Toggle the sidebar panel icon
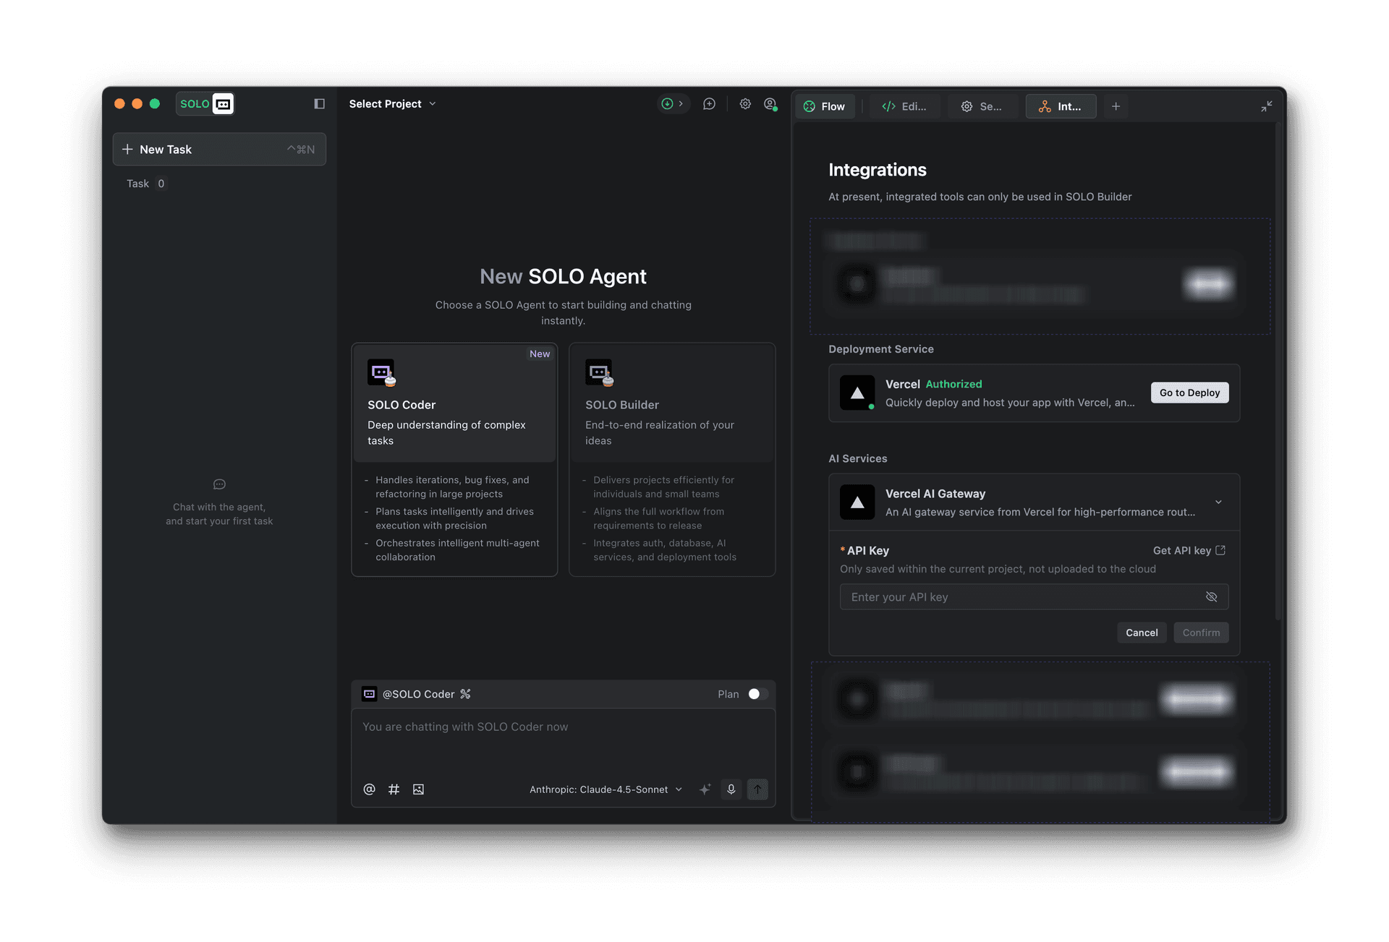The image size is (1389, 942). pyautogui.click(x=319, y=104)
